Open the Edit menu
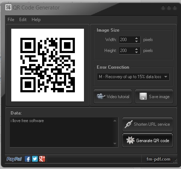The width and height of the screenshot is (181, 169). click(23, 20)
